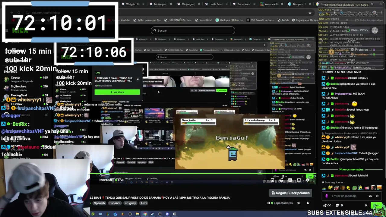Image resolution: width=386 pixels, height=217 pixels.
Task: Click the Obtén KICKs button
Action: click(357, 30)
